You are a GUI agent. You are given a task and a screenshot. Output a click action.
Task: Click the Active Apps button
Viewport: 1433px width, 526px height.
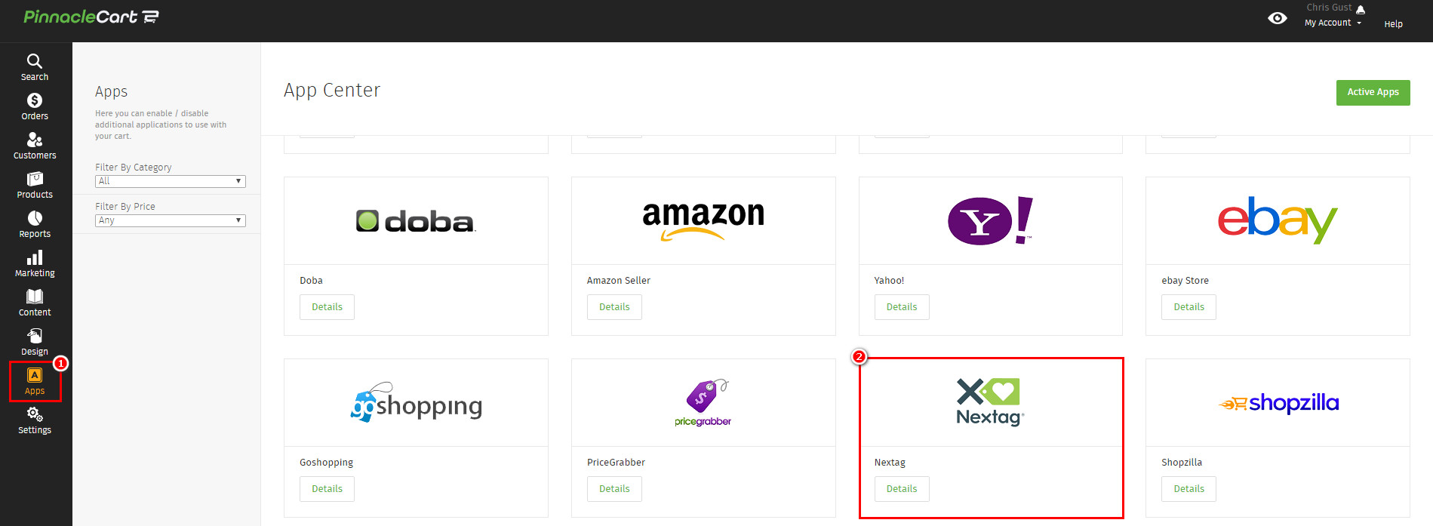tap(1373, 92)
